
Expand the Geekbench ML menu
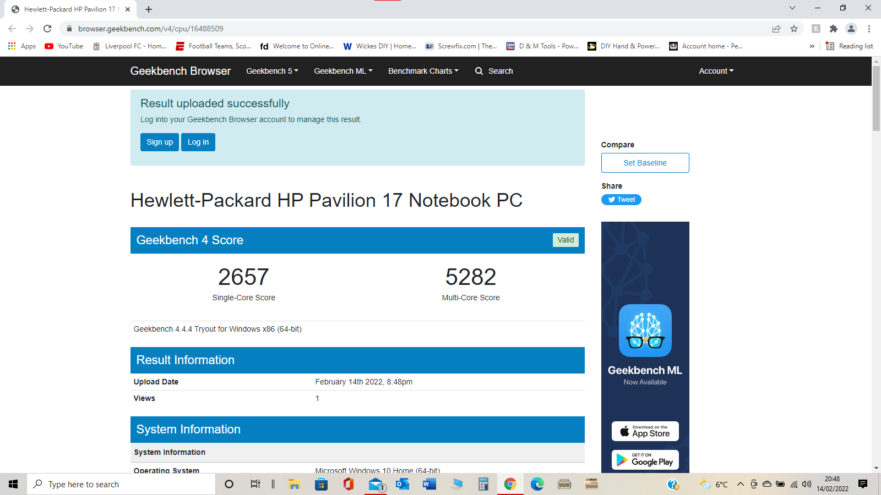343,71
